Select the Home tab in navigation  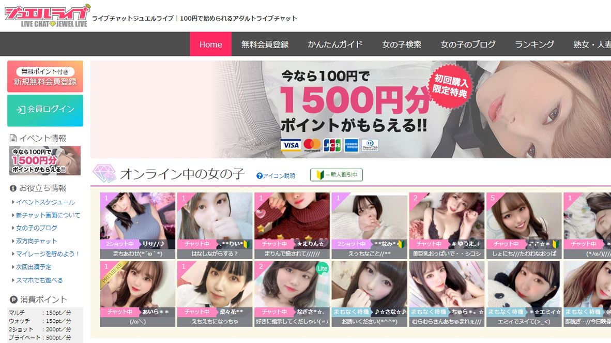pyautogui.click(x=210, y=44)
